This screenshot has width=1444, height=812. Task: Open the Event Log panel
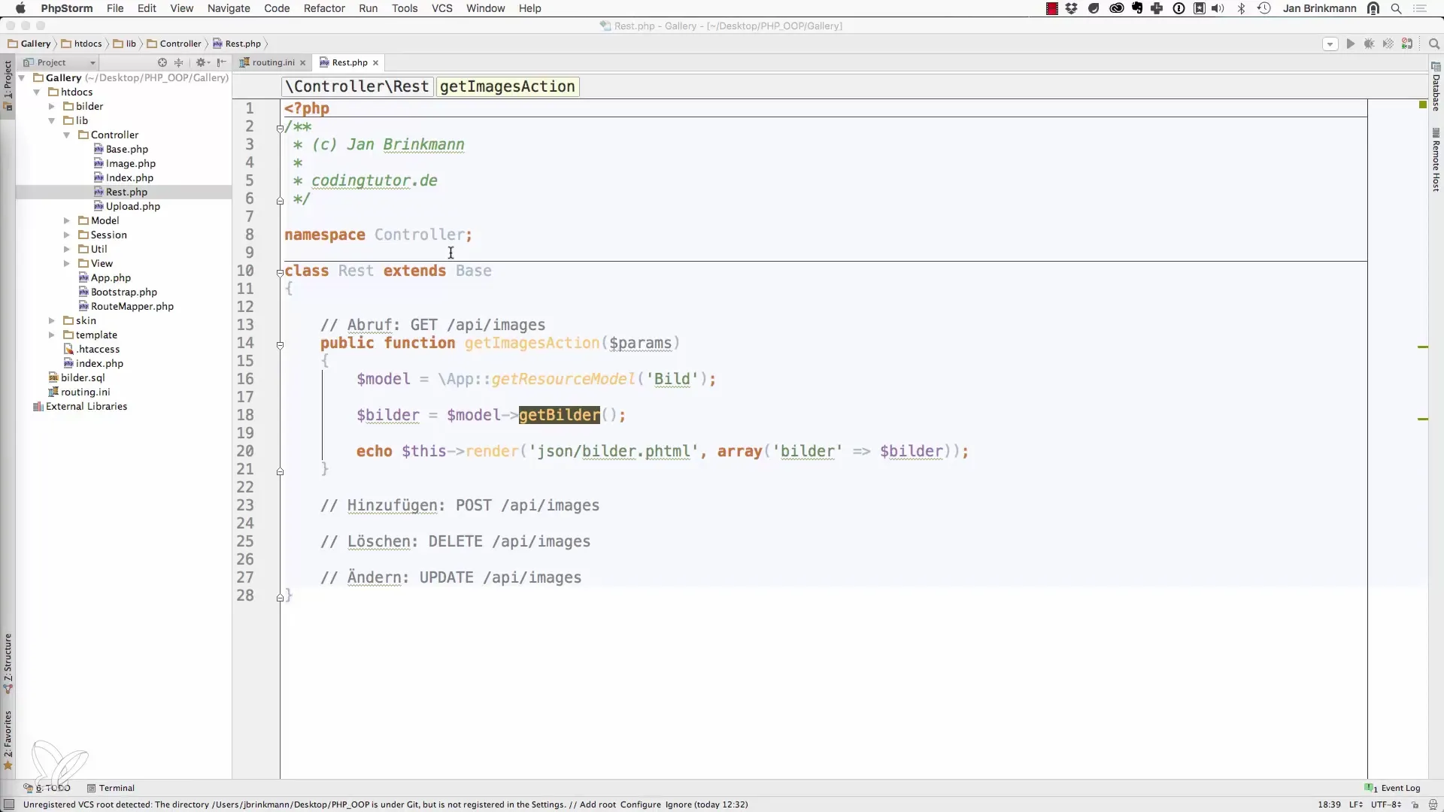click(x=1399, y=788)
